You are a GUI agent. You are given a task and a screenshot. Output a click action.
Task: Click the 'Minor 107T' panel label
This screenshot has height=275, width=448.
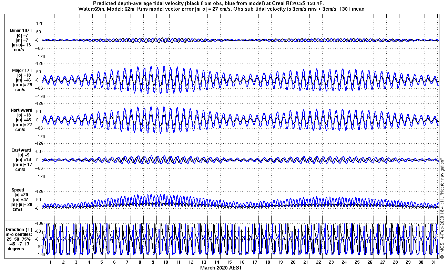coord(21,31)
